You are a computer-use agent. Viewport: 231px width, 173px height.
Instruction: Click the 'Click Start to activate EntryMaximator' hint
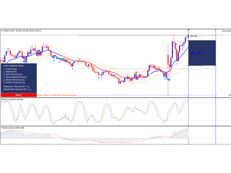(58, 95)
